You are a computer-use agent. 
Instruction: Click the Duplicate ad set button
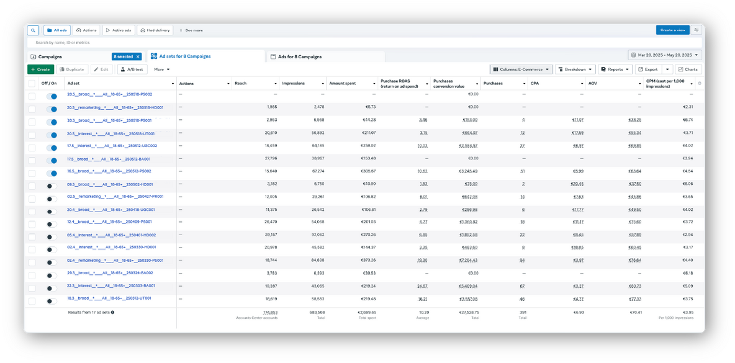click(72, 69)
